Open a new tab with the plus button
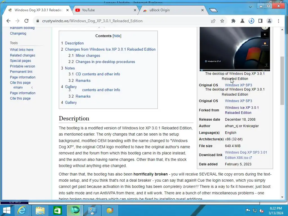This screenshot has height=216, width=288. coord(213,10)
